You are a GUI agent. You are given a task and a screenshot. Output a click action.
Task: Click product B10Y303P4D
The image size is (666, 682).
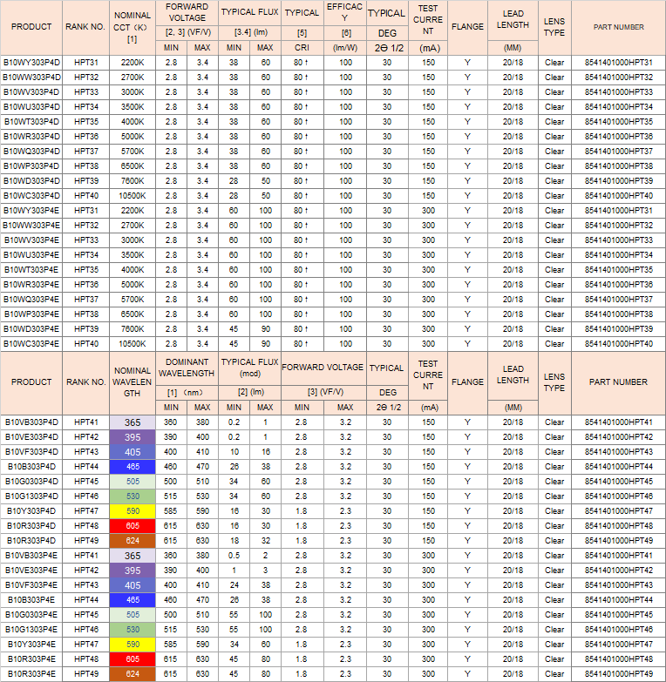point(31,511)
